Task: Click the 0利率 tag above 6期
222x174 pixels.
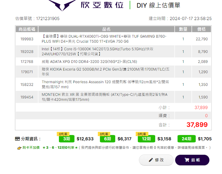Action: pos(104,134)
